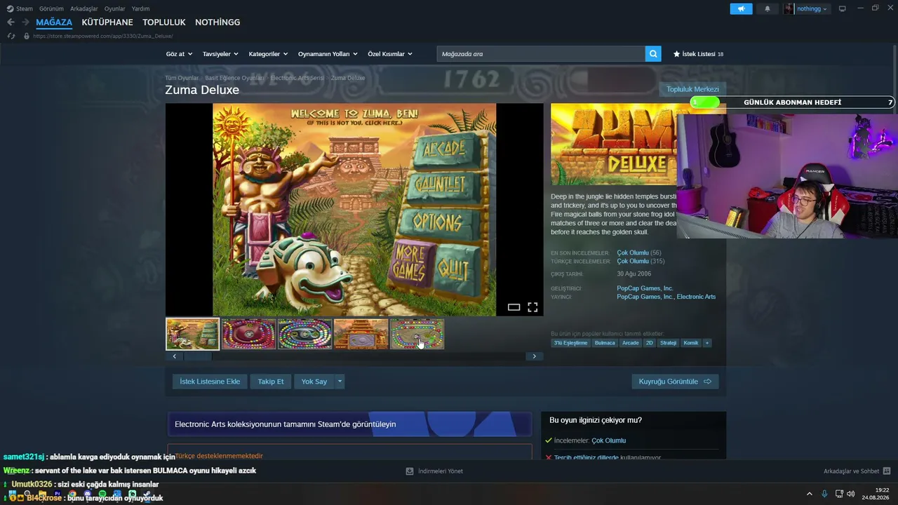Click the plus button to add tag
The width and height of the screenshot is (898, 505).
tap(706, 343)
